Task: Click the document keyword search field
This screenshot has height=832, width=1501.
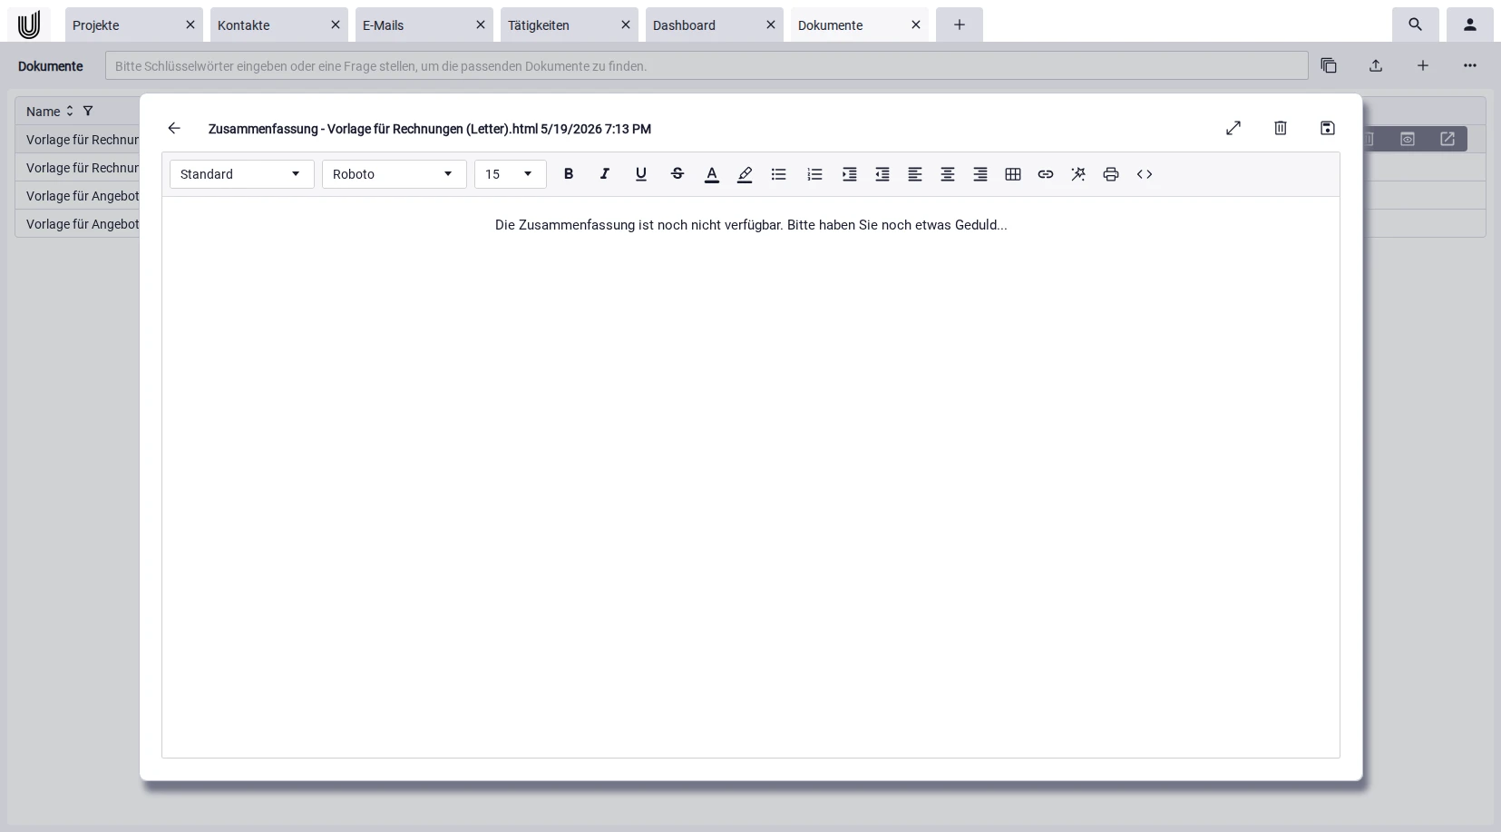Action: (x=707, y=66)
